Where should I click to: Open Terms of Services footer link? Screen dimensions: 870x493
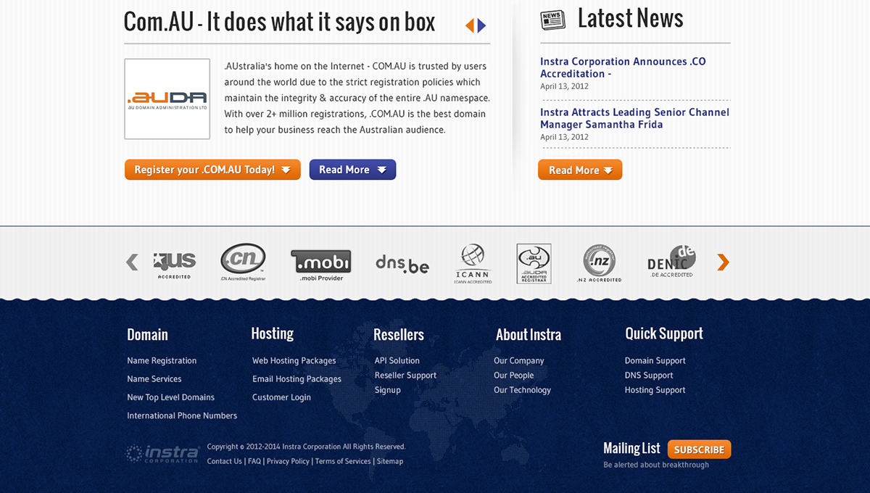[x=343, y=461]
